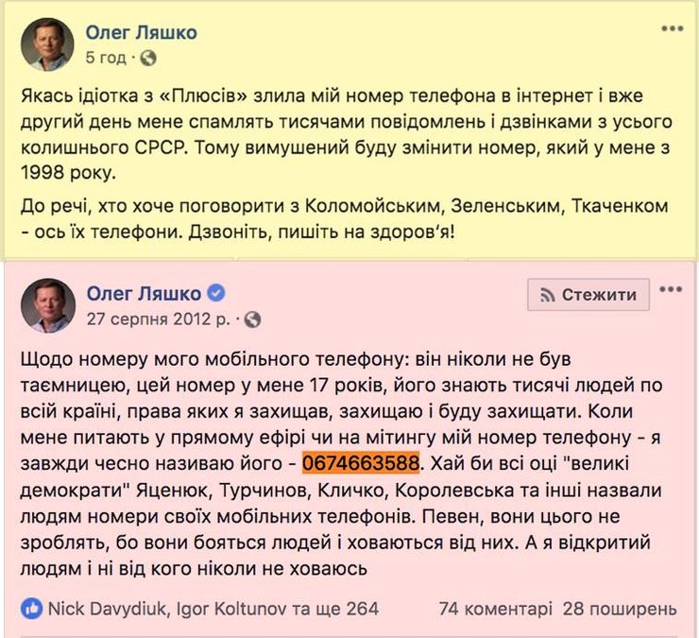View the 28 поширень shares

tap(620, 608)
